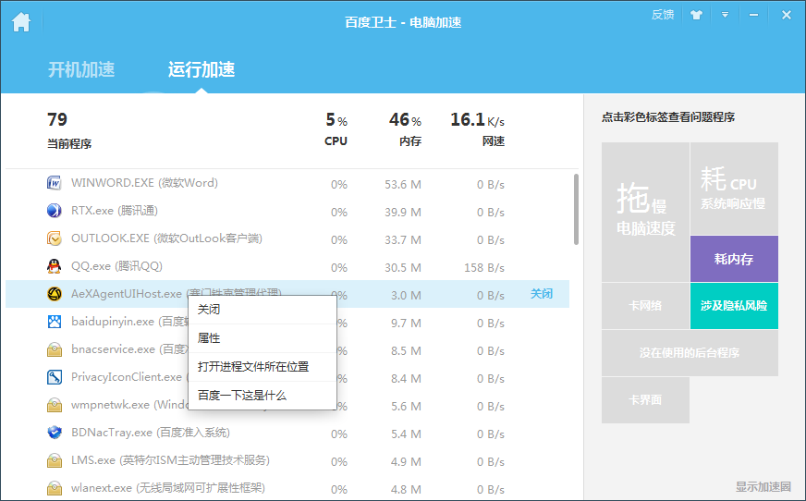The width and height of the screenshot is (806, 501).
Task: Click the OUTLOOK.EXE process icon
Action: [55, 238]
